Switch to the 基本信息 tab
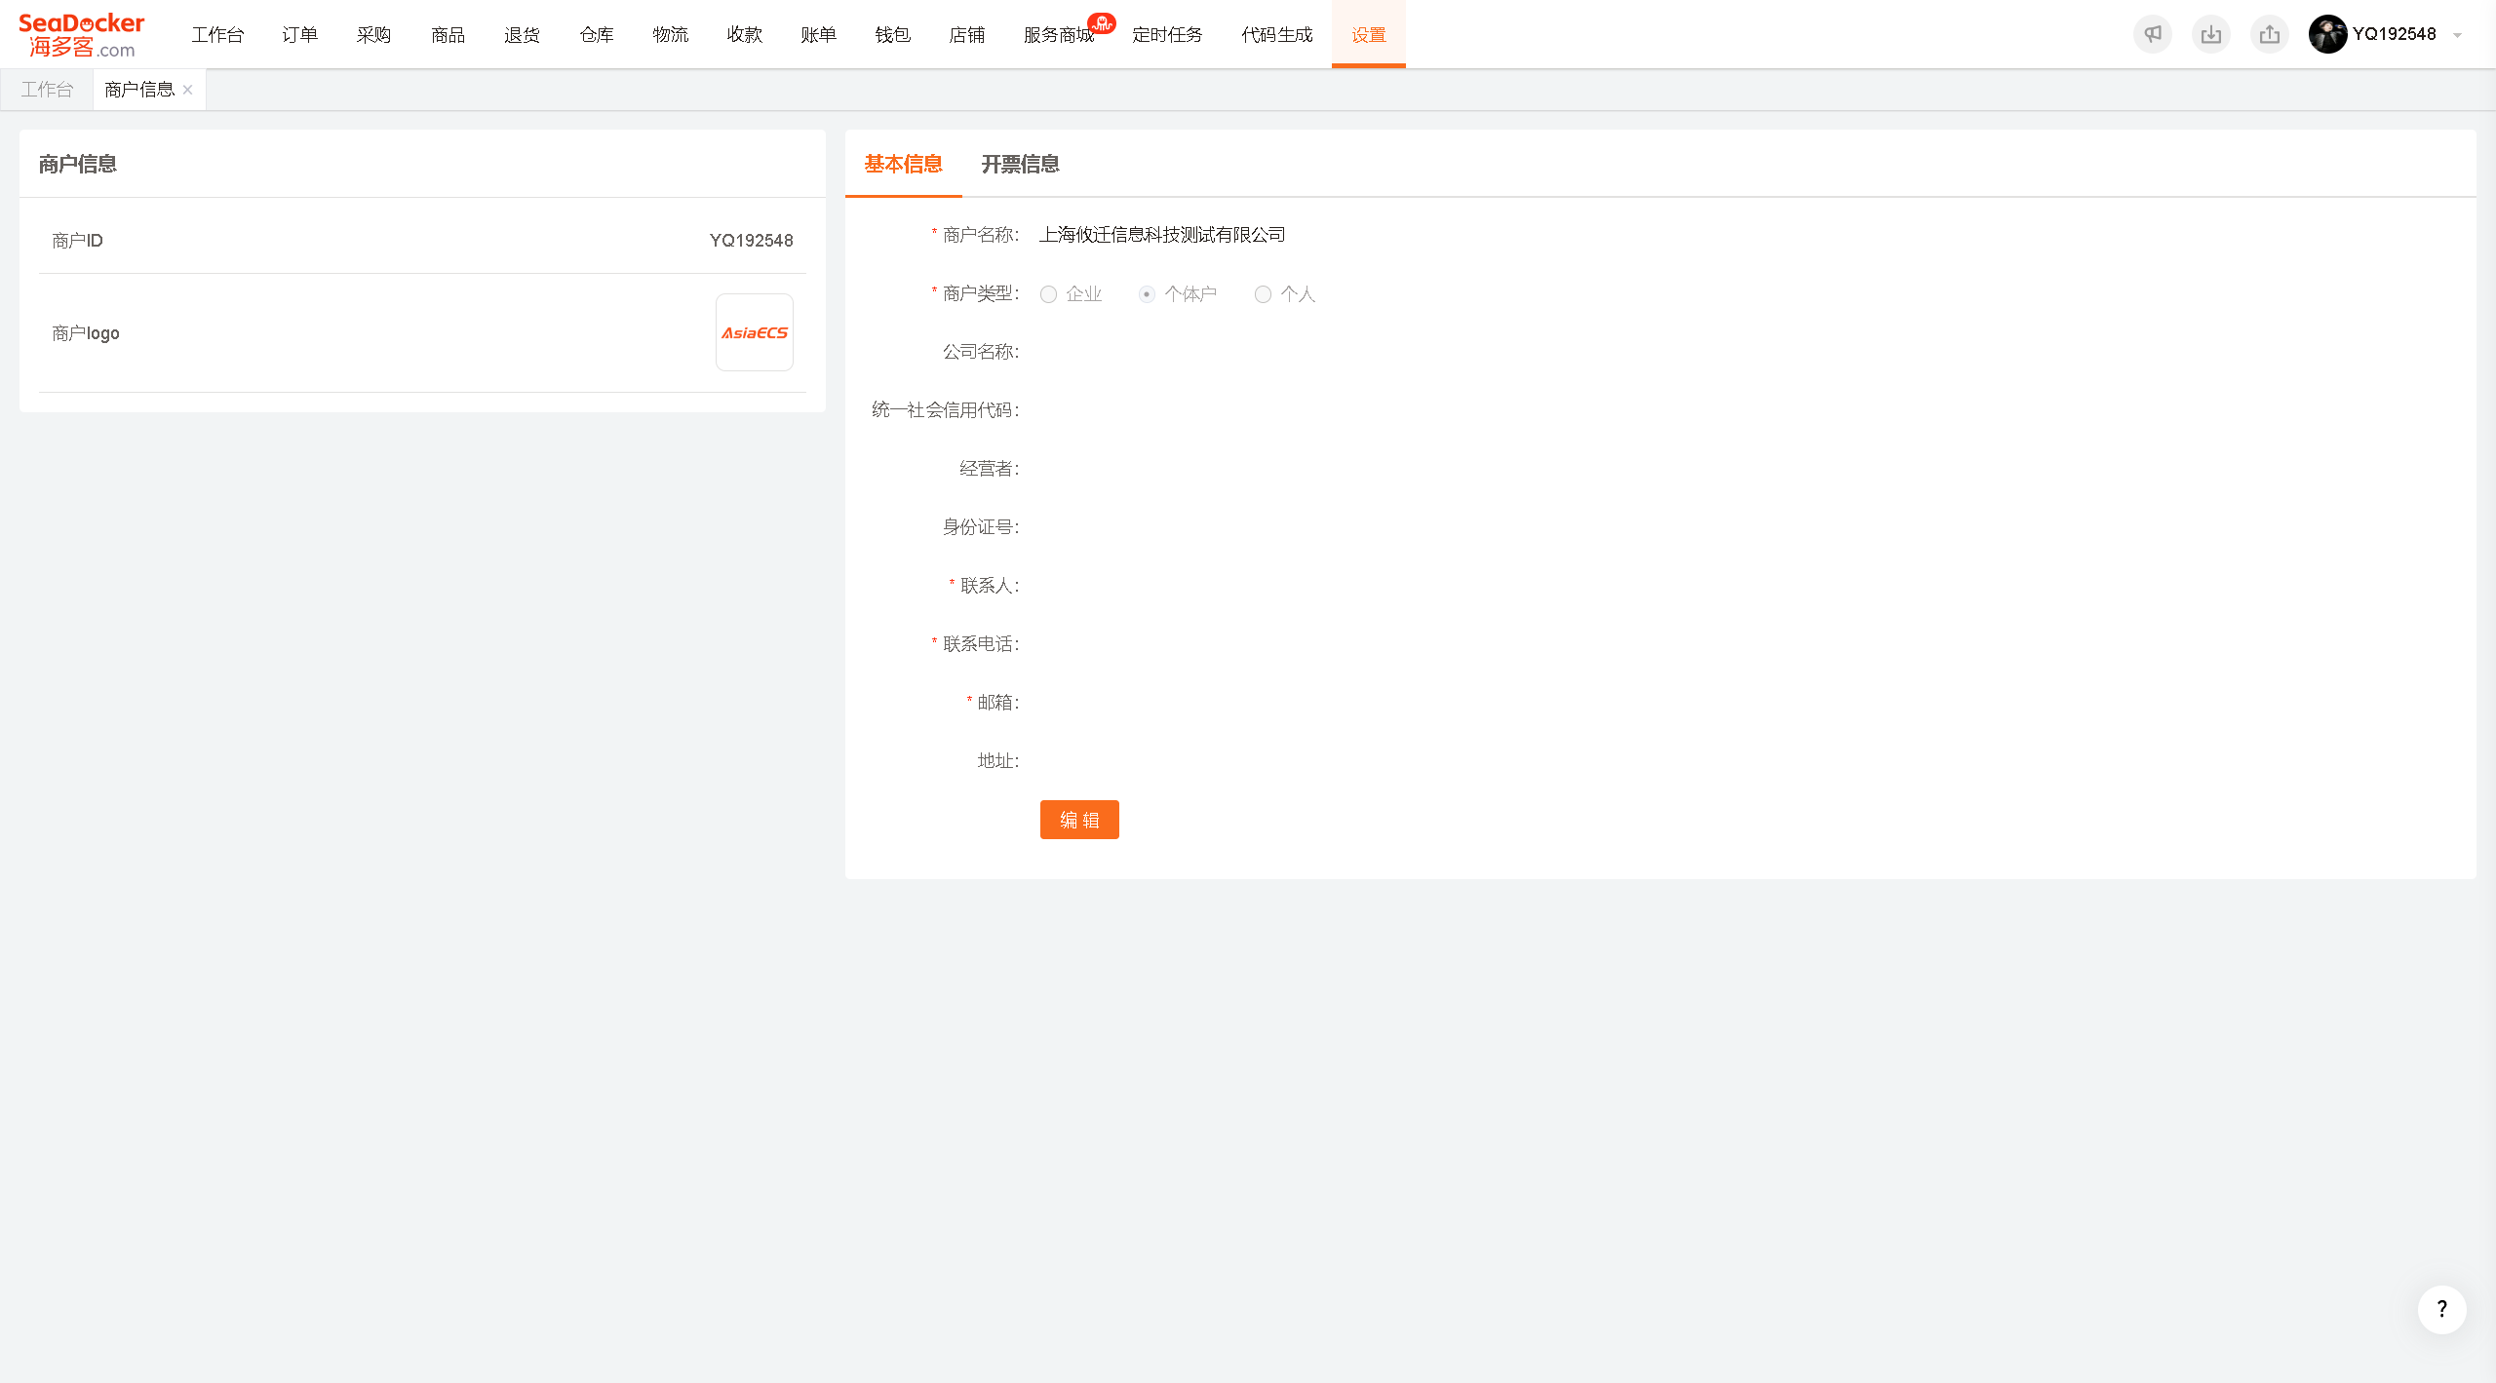2496x1383 pixels. [x=904, y=164]
